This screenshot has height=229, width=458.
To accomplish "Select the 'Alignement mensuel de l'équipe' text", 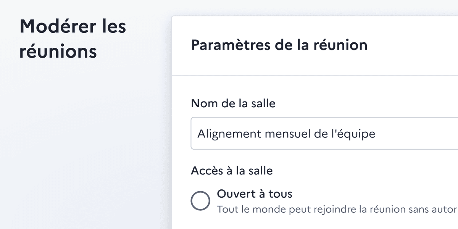I will [x=286, y=134].
